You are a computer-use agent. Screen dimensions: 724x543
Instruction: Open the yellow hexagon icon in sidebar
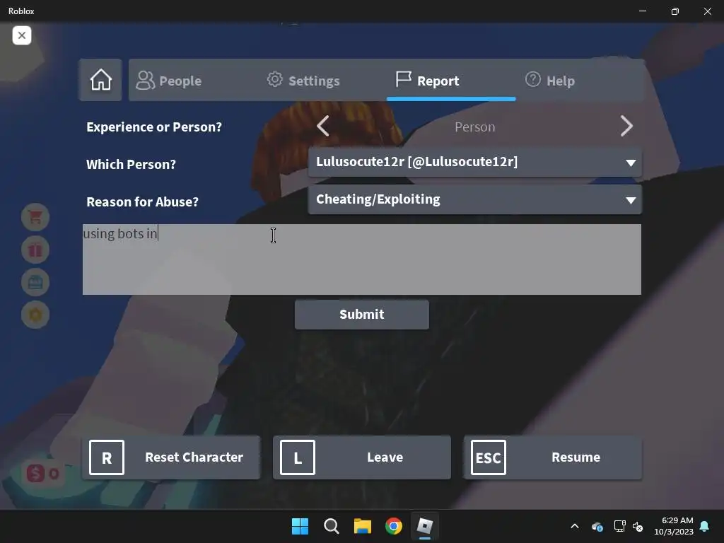click(35, 315)
